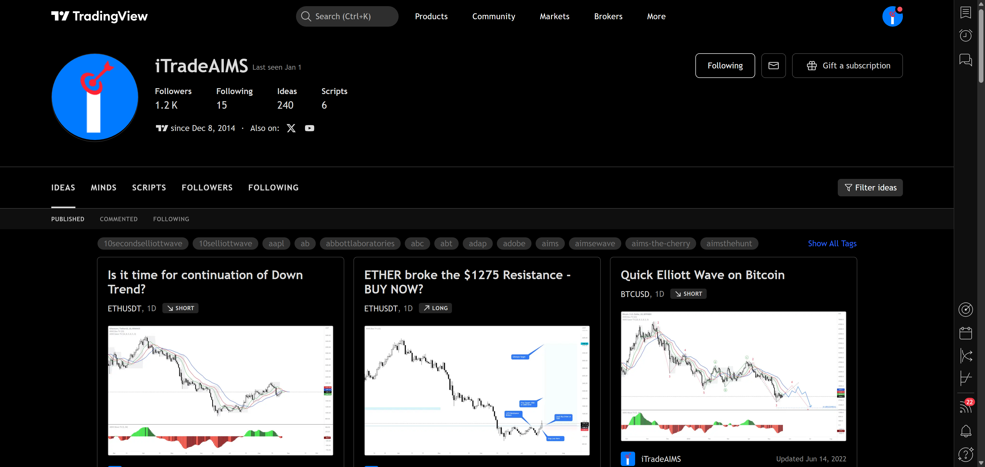
Task: Open the TradingView home logo
Action: coord(100,16)
